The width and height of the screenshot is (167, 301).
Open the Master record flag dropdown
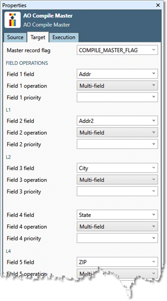[x=117, y=50]
